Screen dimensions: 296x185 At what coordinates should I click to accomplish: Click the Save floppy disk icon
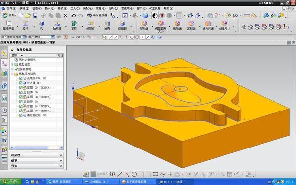(x=36, y=15)
